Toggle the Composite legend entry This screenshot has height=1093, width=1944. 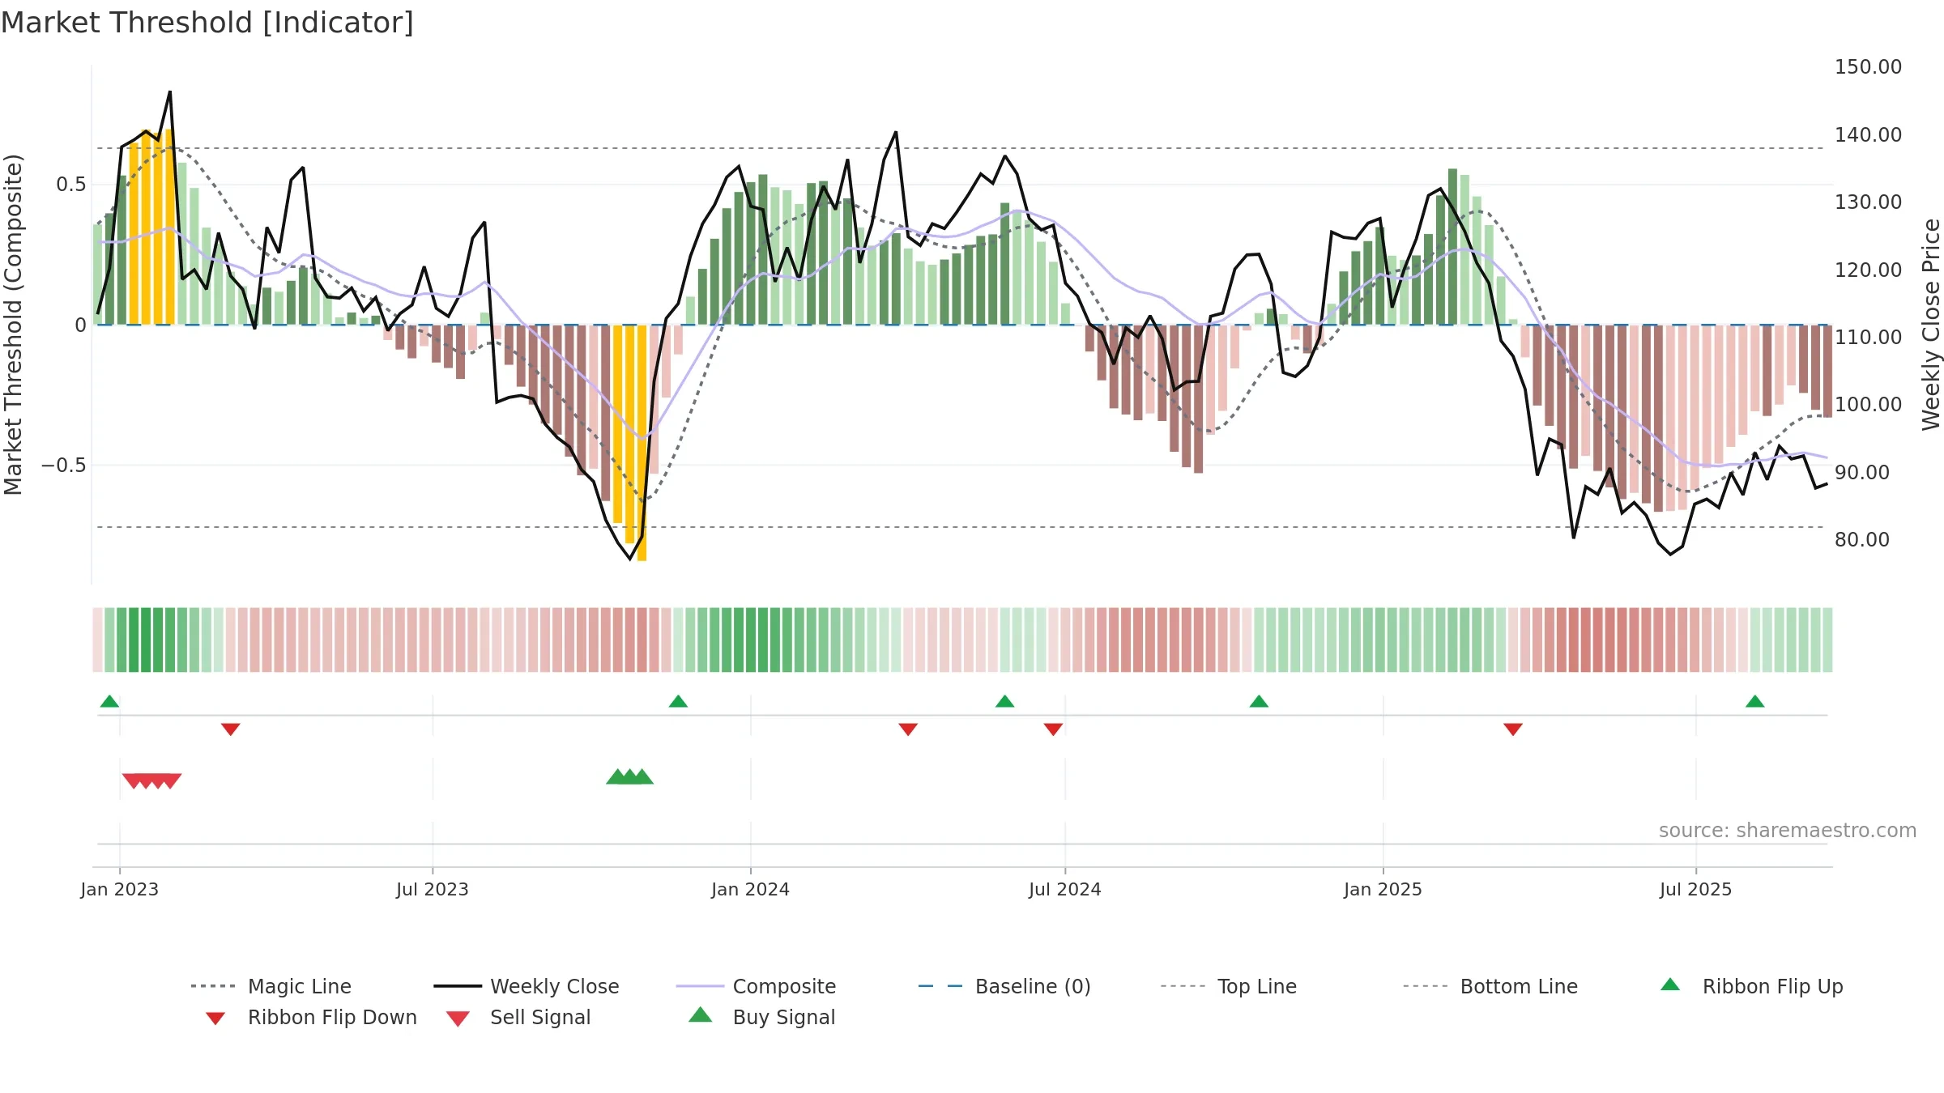coord(756,986)
